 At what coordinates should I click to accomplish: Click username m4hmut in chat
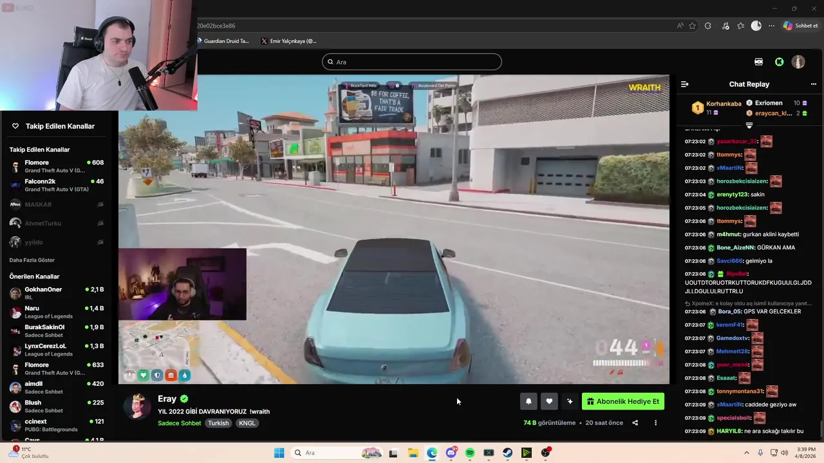point(728,234)
